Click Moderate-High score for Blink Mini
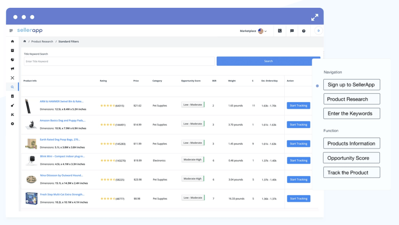399x225 pixels. (x=193, y=160)
